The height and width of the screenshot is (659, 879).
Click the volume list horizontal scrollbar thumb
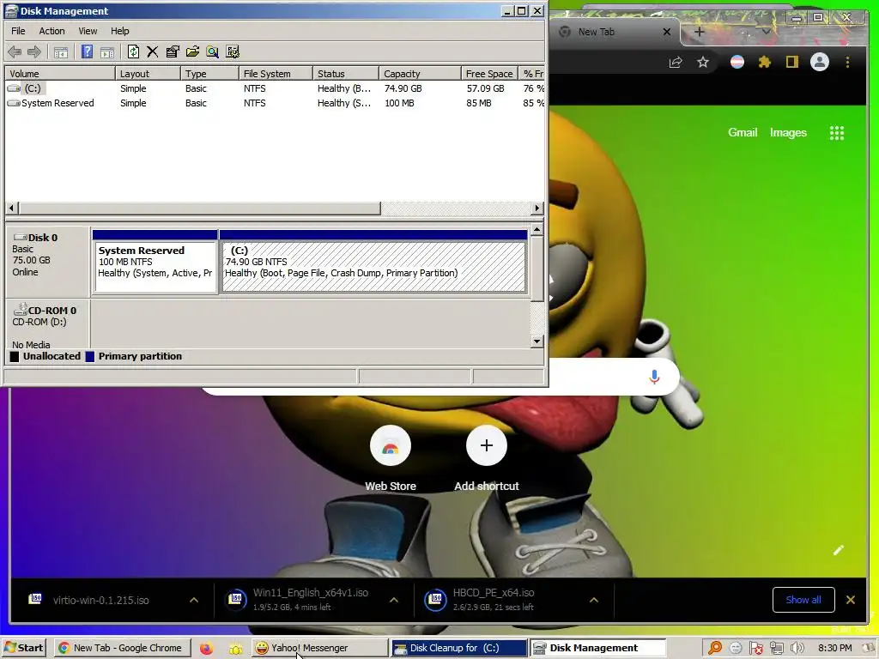[199, 208]
